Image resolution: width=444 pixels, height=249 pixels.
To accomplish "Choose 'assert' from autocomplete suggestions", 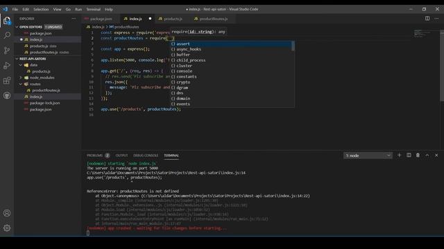I will pyautogui.click(x=230, y=44).
